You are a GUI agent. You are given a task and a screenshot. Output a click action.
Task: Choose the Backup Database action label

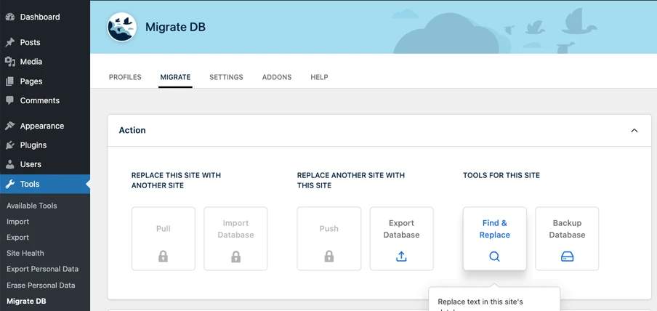tap(567, 229)
